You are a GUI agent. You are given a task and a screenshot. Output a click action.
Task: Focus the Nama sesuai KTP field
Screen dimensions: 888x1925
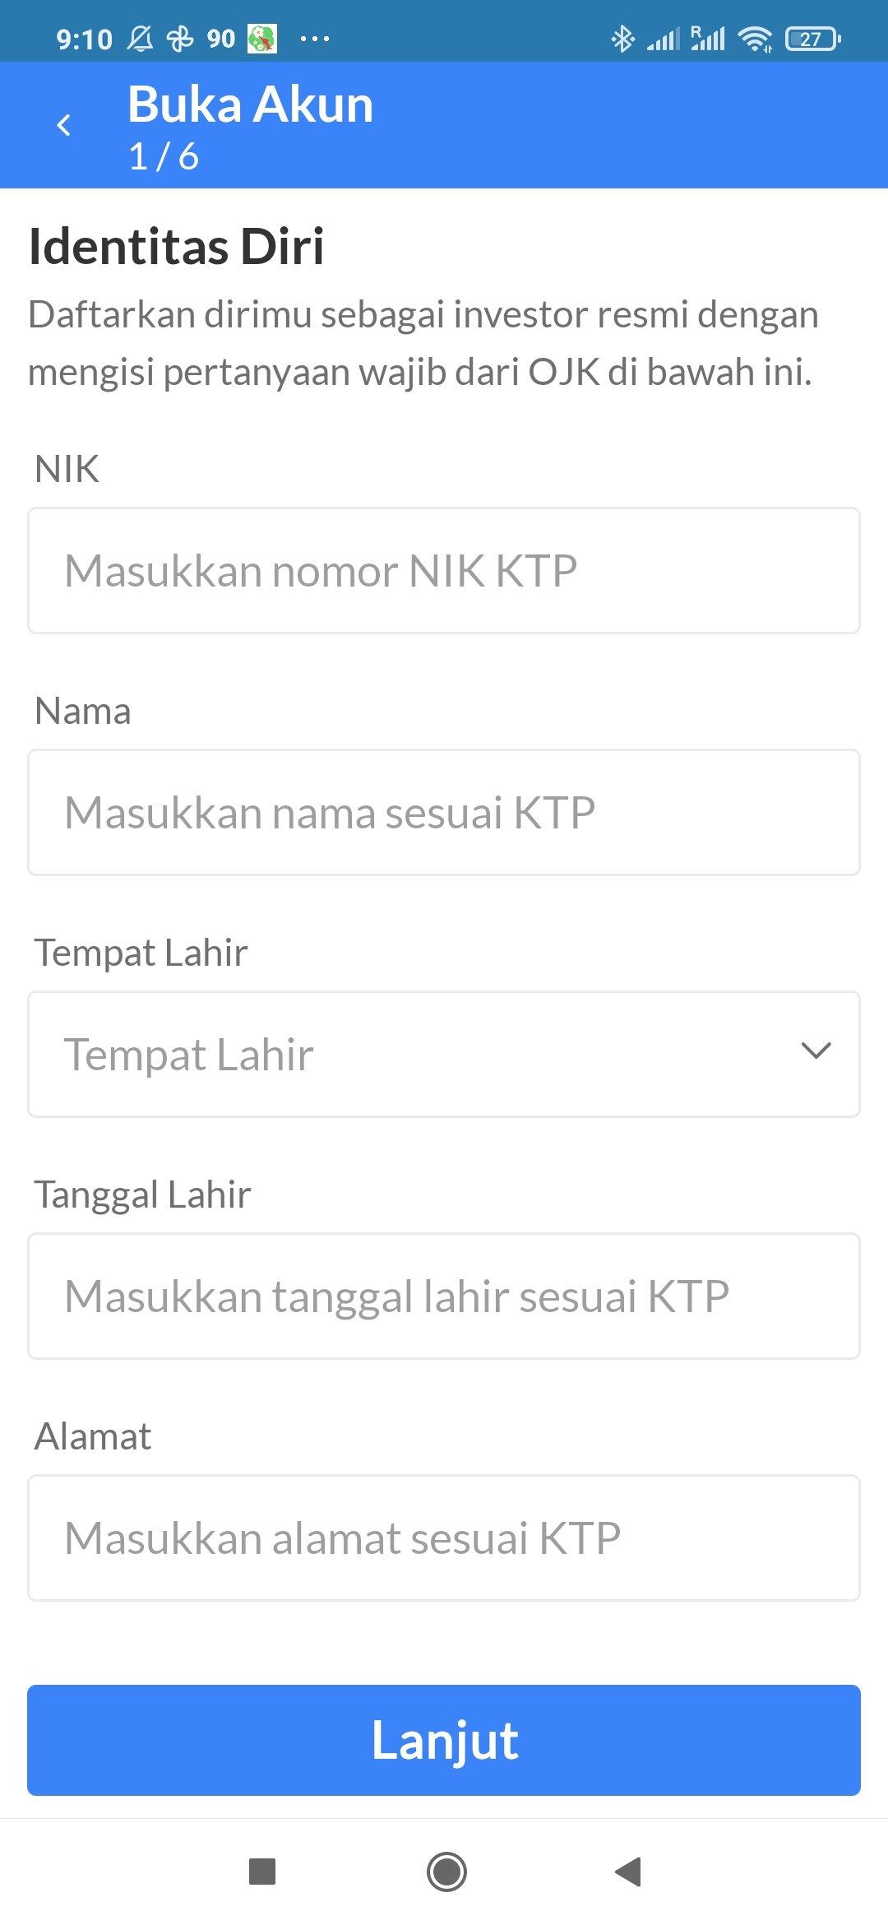pyautogui.click(x=444, y=812)
